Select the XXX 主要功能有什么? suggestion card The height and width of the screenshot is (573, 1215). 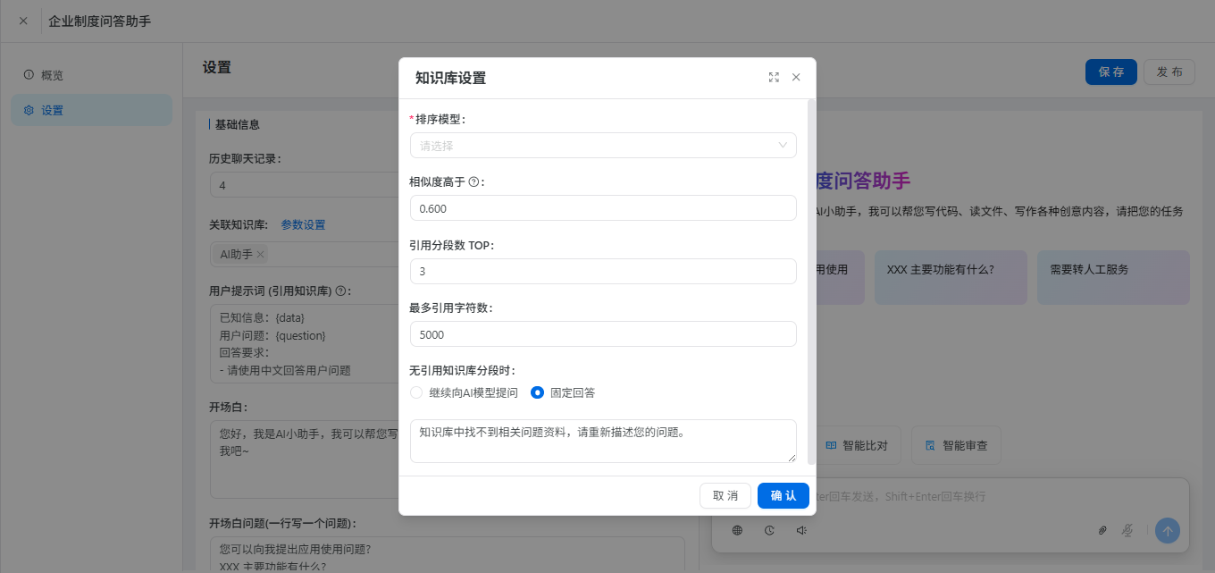pyautogui.click(x=951, y=277)
